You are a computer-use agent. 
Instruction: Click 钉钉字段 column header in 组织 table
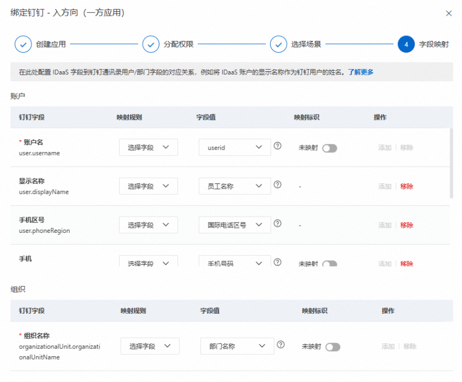(32, 311)
